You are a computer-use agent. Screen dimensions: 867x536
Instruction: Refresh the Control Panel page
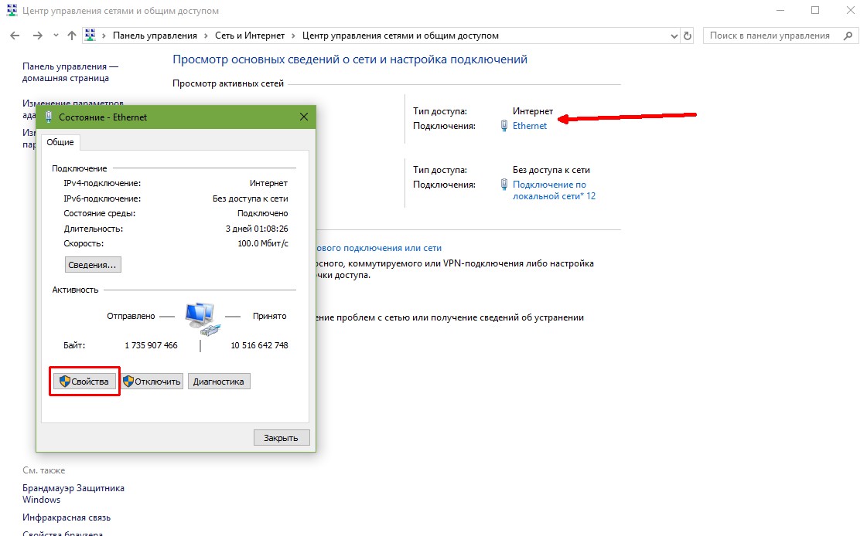[688, 36]
